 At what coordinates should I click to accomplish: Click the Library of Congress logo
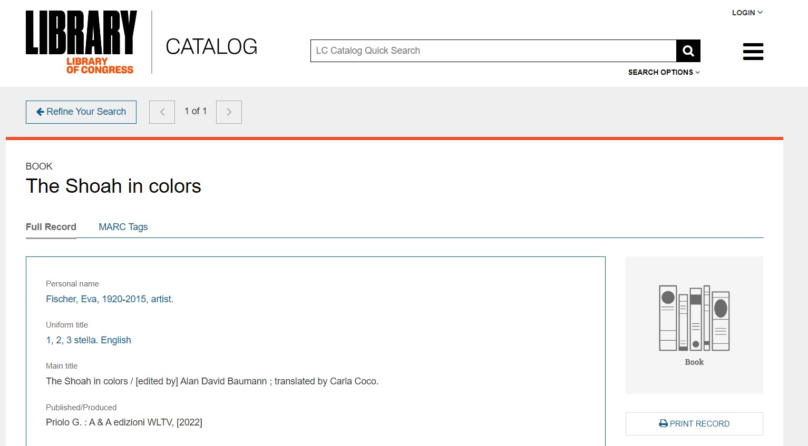point(81,42)
